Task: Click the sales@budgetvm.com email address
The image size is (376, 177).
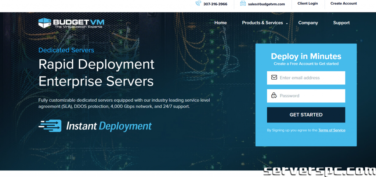Action: (x=266, y=4)
